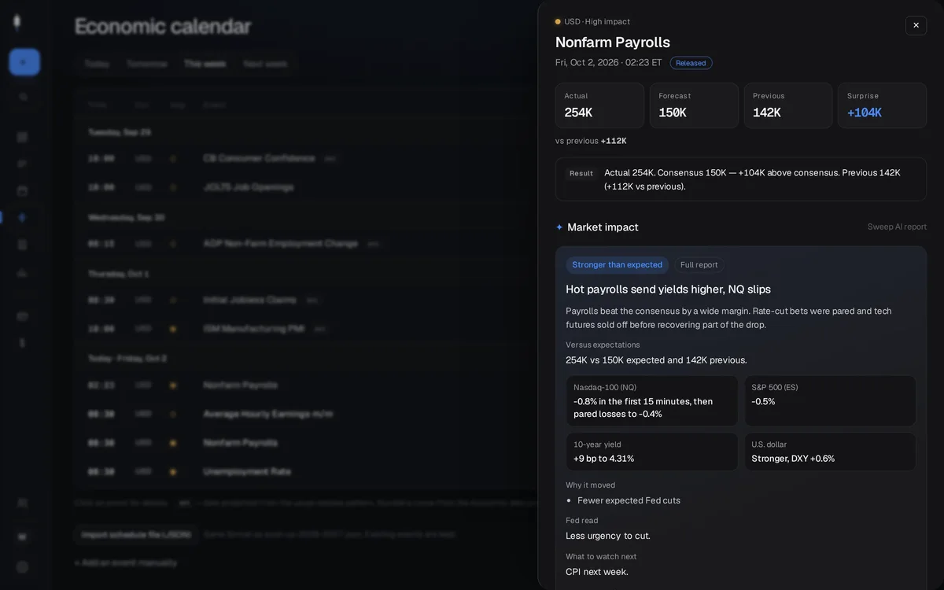The width and height of the screenshot is (944, 590).
Task: Close the Nonfarm Payrolls detail panel
Action: pos(916,25)
